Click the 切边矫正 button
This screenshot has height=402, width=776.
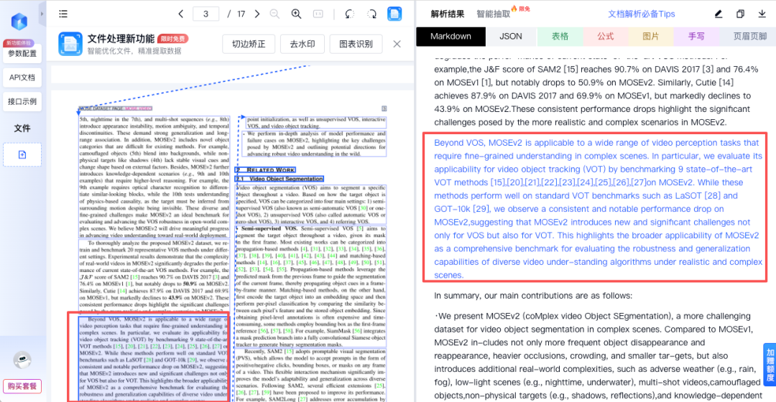point(249,44)
